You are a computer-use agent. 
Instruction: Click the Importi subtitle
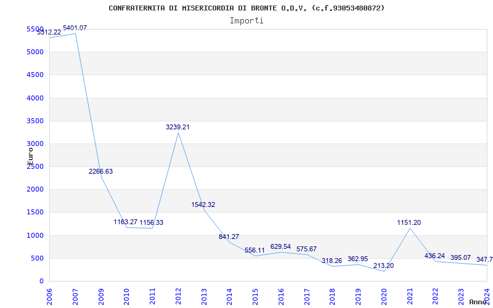[x=246, y=21]
